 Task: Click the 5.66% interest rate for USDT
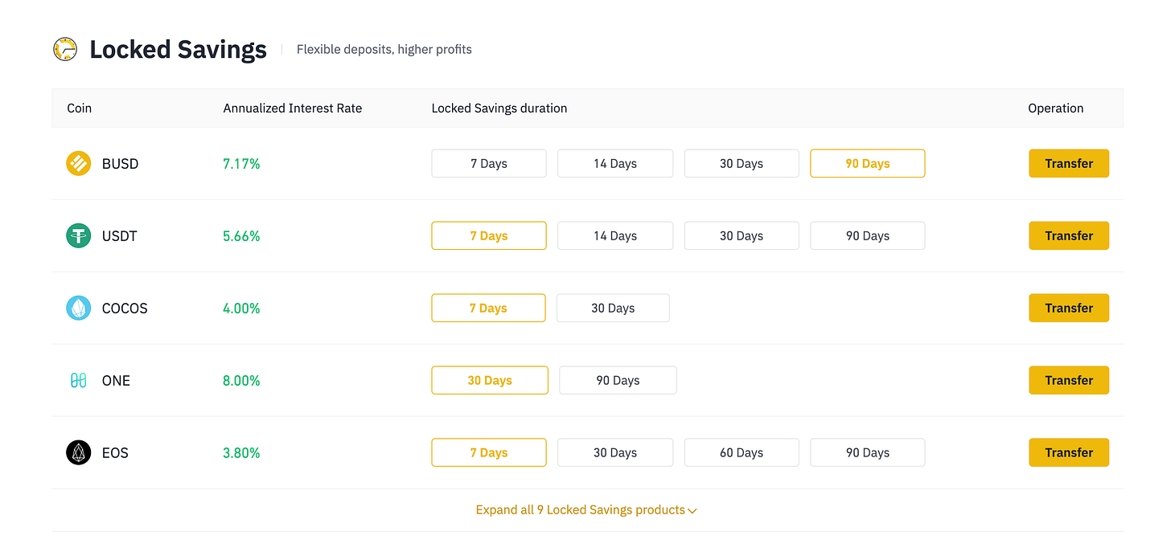tap(241, 236)
